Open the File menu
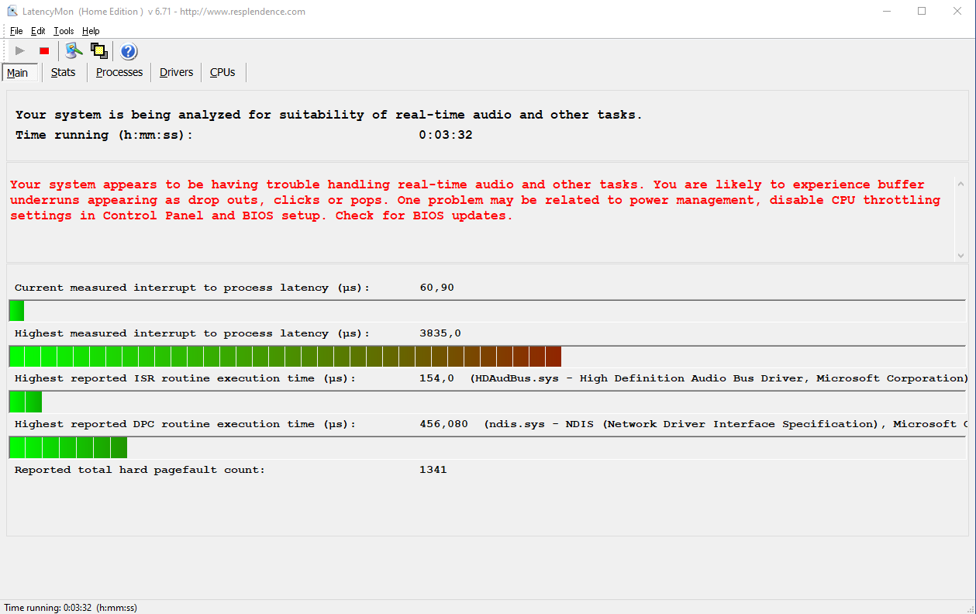976x614 pixels. click(x=16, y=31)
